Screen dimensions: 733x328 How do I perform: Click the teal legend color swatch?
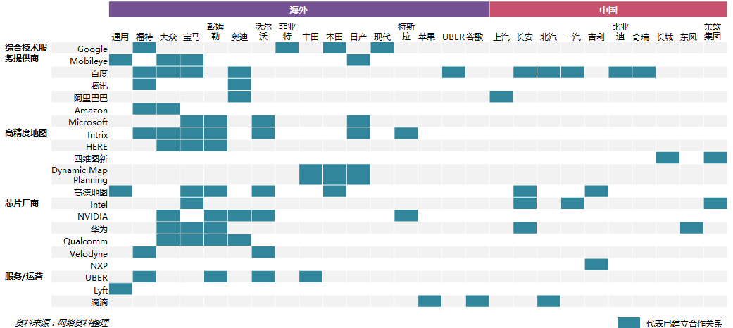point(628,323)
